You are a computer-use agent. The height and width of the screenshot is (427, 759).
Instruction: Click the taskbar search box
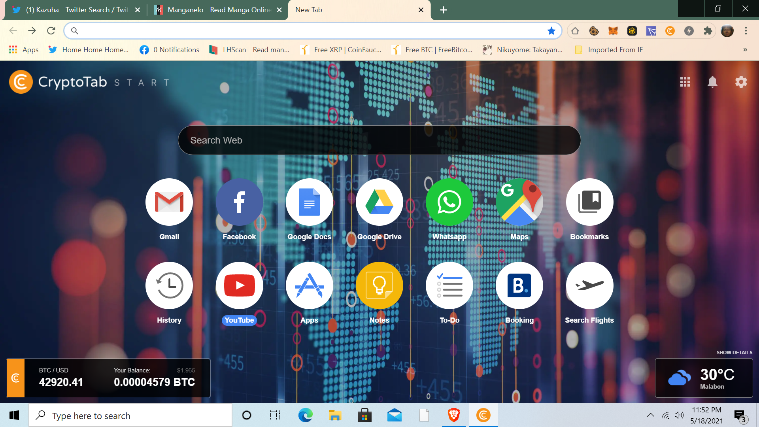(x=130, y=415)
